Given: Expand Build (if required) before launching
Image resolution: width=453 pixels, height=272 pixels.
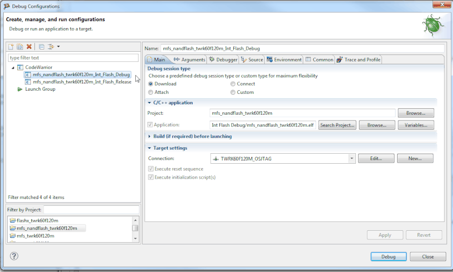Looking at the screenshot, I should click(149, 136).
